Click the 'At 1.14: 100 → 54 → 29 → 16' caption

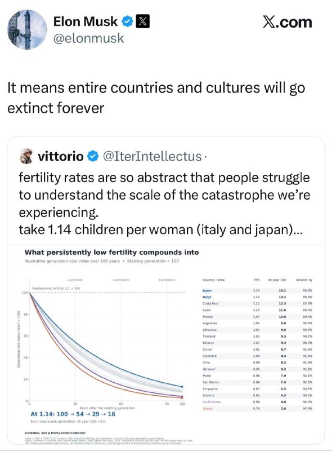point(73,414)
